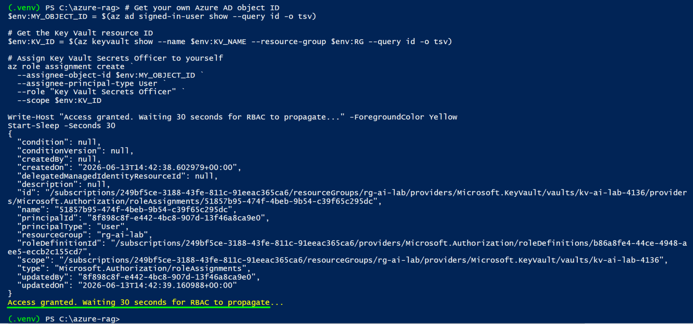The image size is (693, 324).
Task: Click the yellow Access granted message line
Action: (x=146, y=302)
